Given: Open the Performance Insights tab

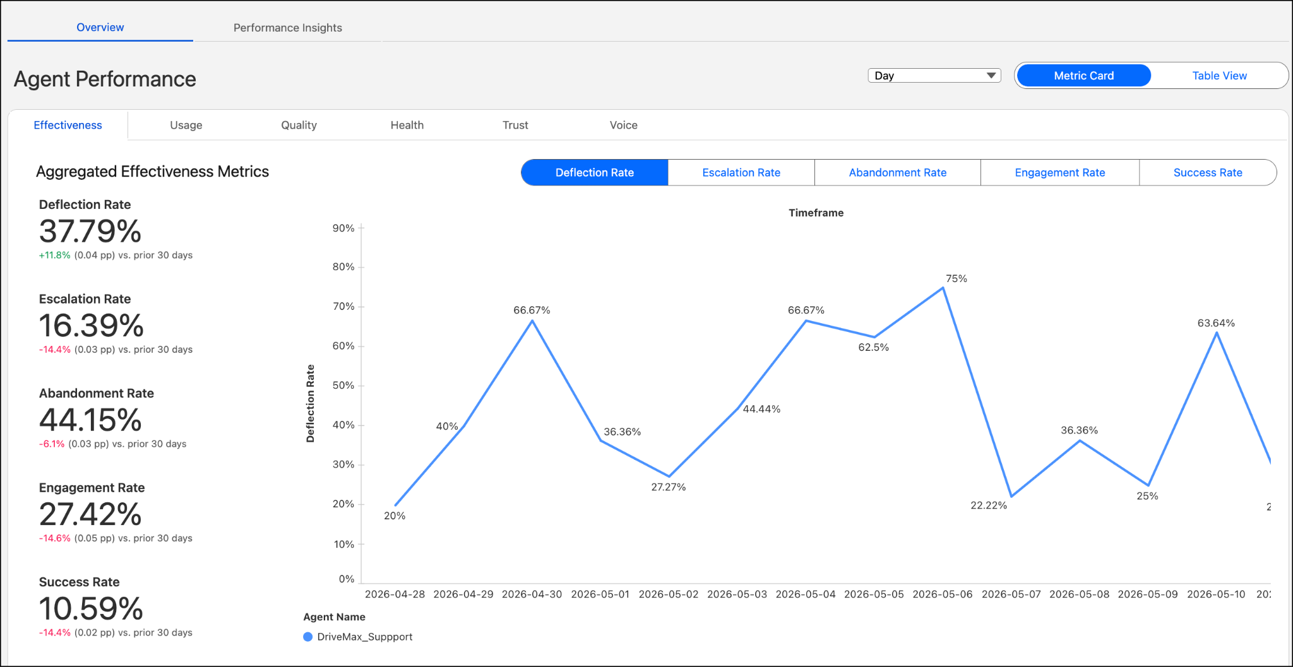Looking at the screenshot, I should 287,28.
